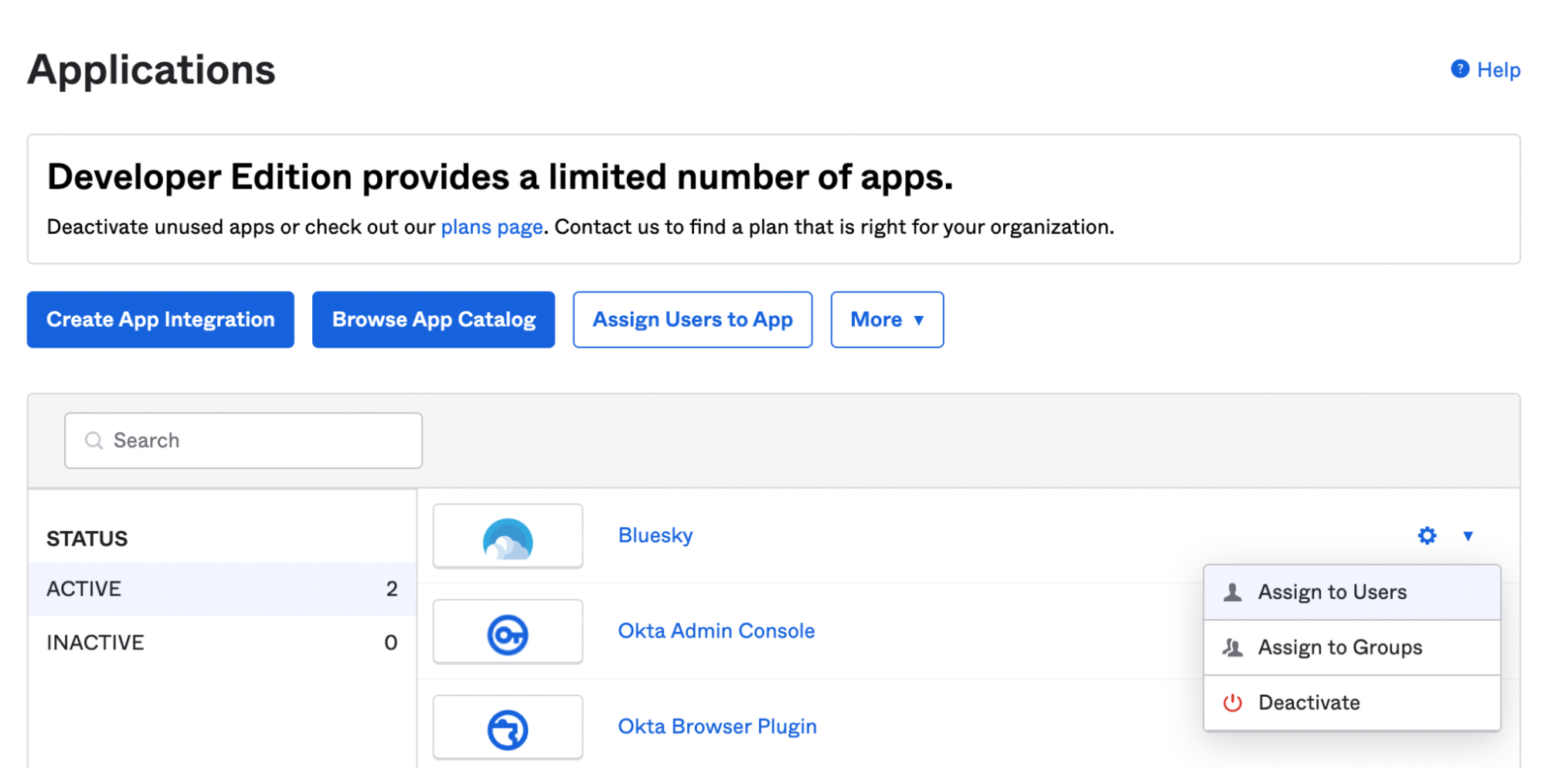Viewport: 1545px width, 768px height.
Task: Click the red Deactivate power icon
Action: coord(1232,703)
